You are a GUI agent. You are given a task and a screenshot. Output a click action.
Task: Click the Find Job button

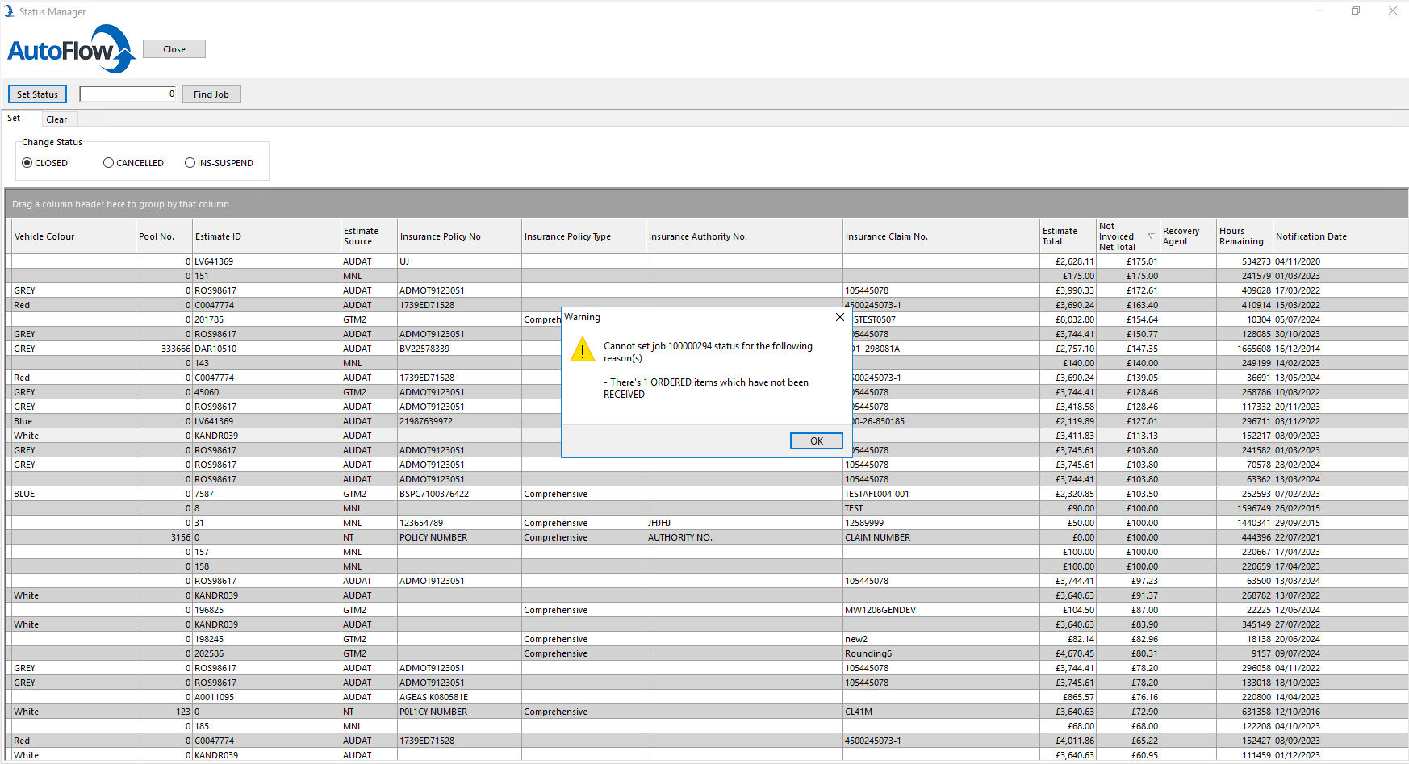(211, 94)
